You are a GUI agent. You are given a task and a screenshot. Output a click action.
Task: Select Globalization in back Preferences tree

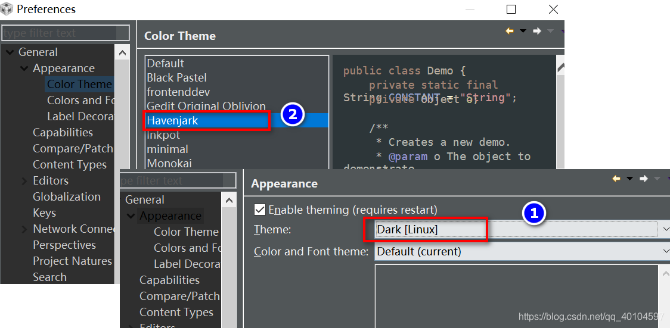(67, 196)
